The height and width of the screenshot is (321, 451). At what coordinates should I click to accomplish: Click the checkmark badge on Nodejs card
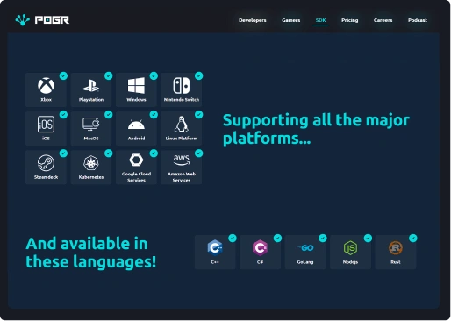(x=368, y=239)
